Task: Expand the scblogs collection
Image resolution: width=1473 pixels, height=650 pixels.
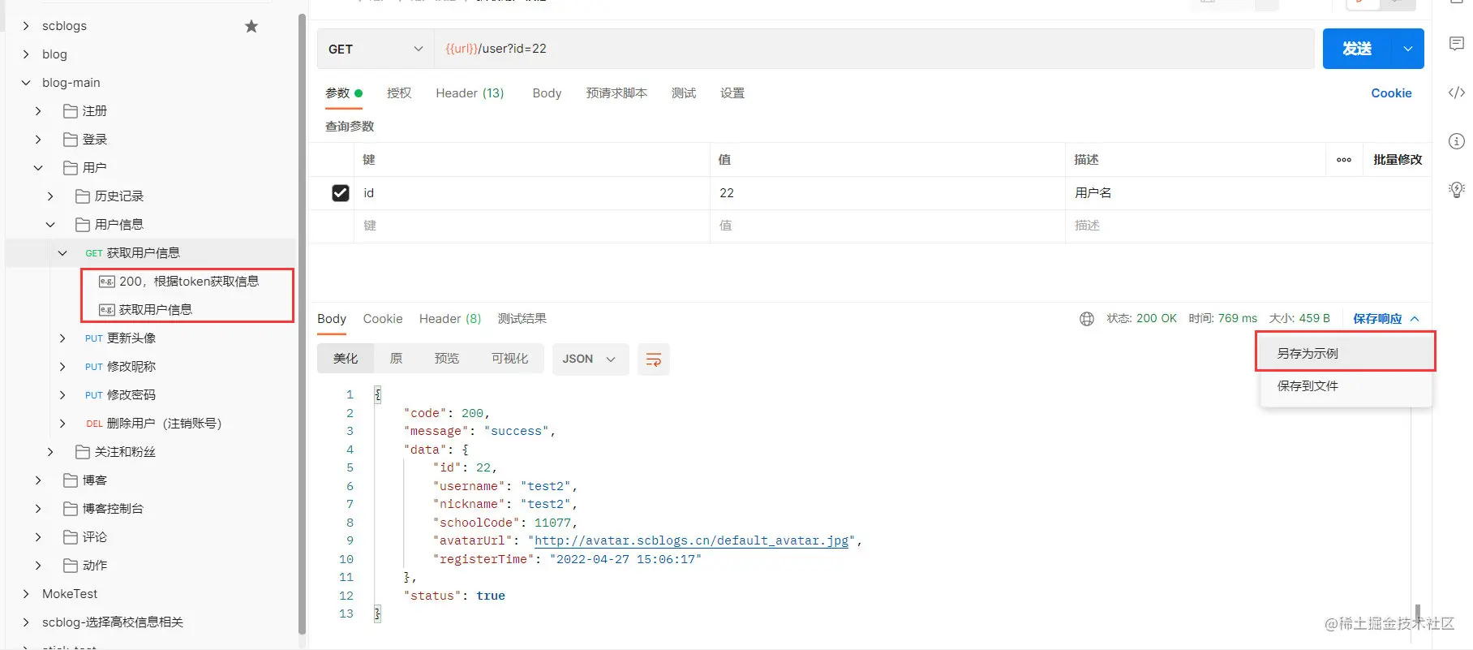Action: tap(26, 26)
